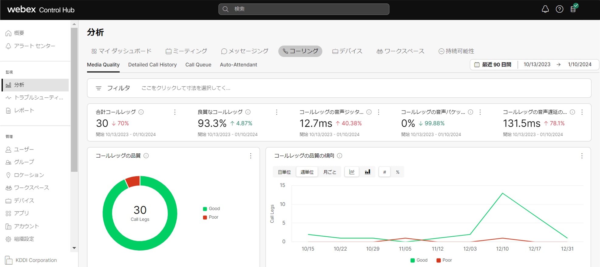Open レポート from the sidebar
The height and width of the screenshot is (267, 600).
24,111
